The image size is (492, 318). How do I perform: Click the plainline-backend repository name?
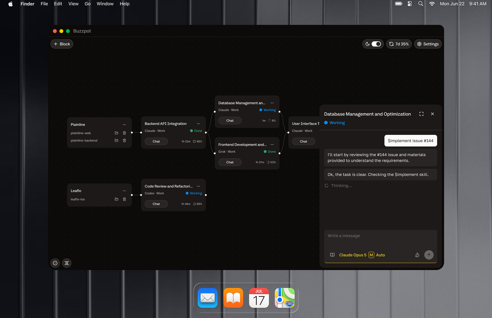[84, 141]
